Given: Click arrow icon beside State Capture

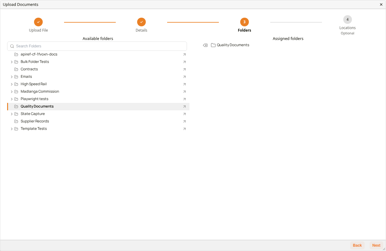Looking at the screenshot, I should click(x=184, y=114).
